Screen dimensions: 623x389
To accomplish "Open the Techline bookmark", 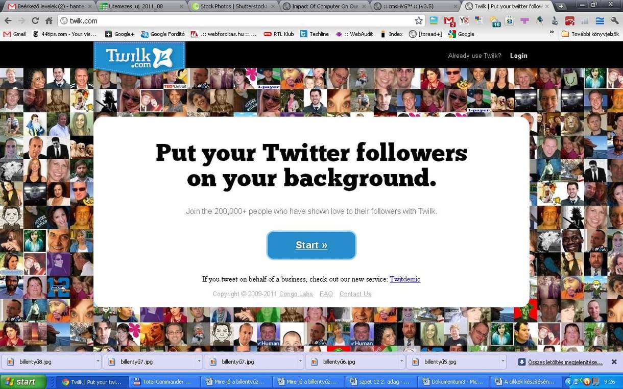I will coord(315,34).
